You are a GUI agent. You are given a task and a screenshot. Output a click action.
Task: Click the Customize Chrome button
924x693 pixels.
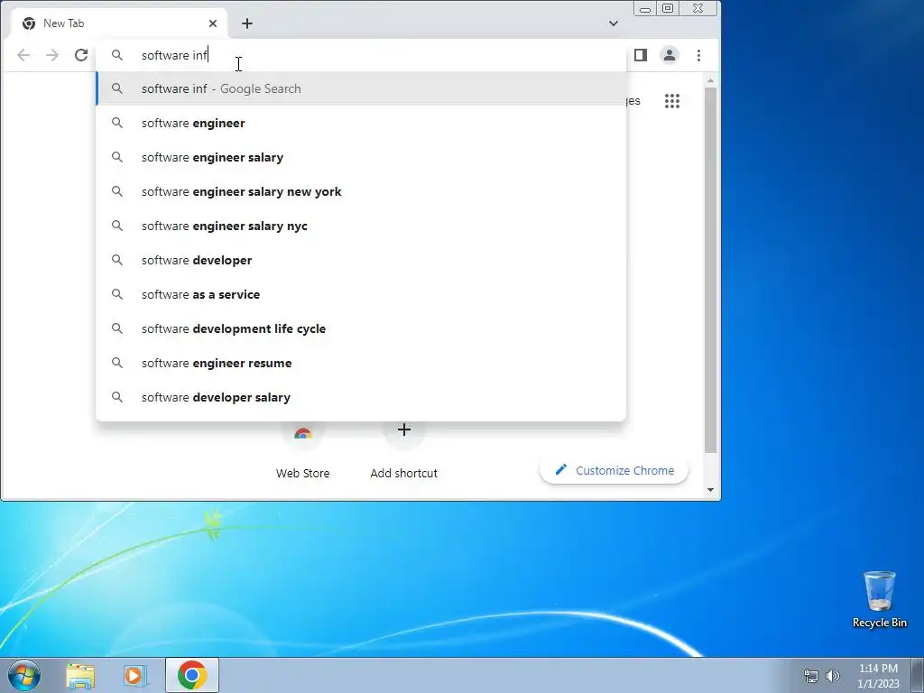click(x=614, y=470)
